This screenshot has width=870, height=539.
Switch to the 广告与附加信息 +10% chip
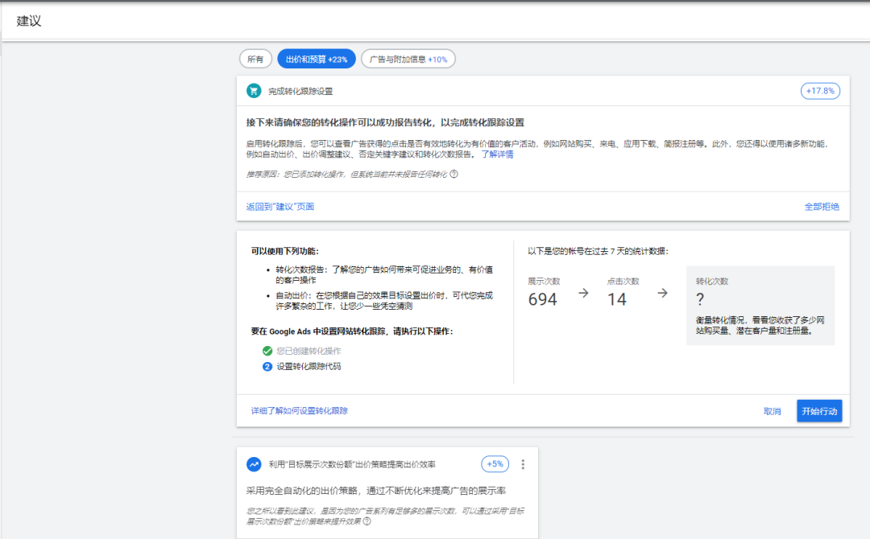click(x=408, y=59)
